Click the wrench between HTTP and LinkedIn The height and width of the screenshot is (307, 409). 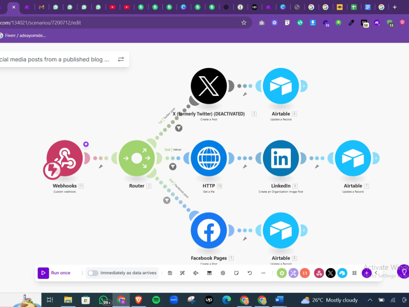(x=245, y=166)
